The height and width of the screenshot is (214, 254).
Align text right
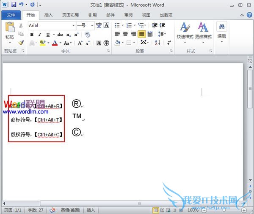[133, 34]
